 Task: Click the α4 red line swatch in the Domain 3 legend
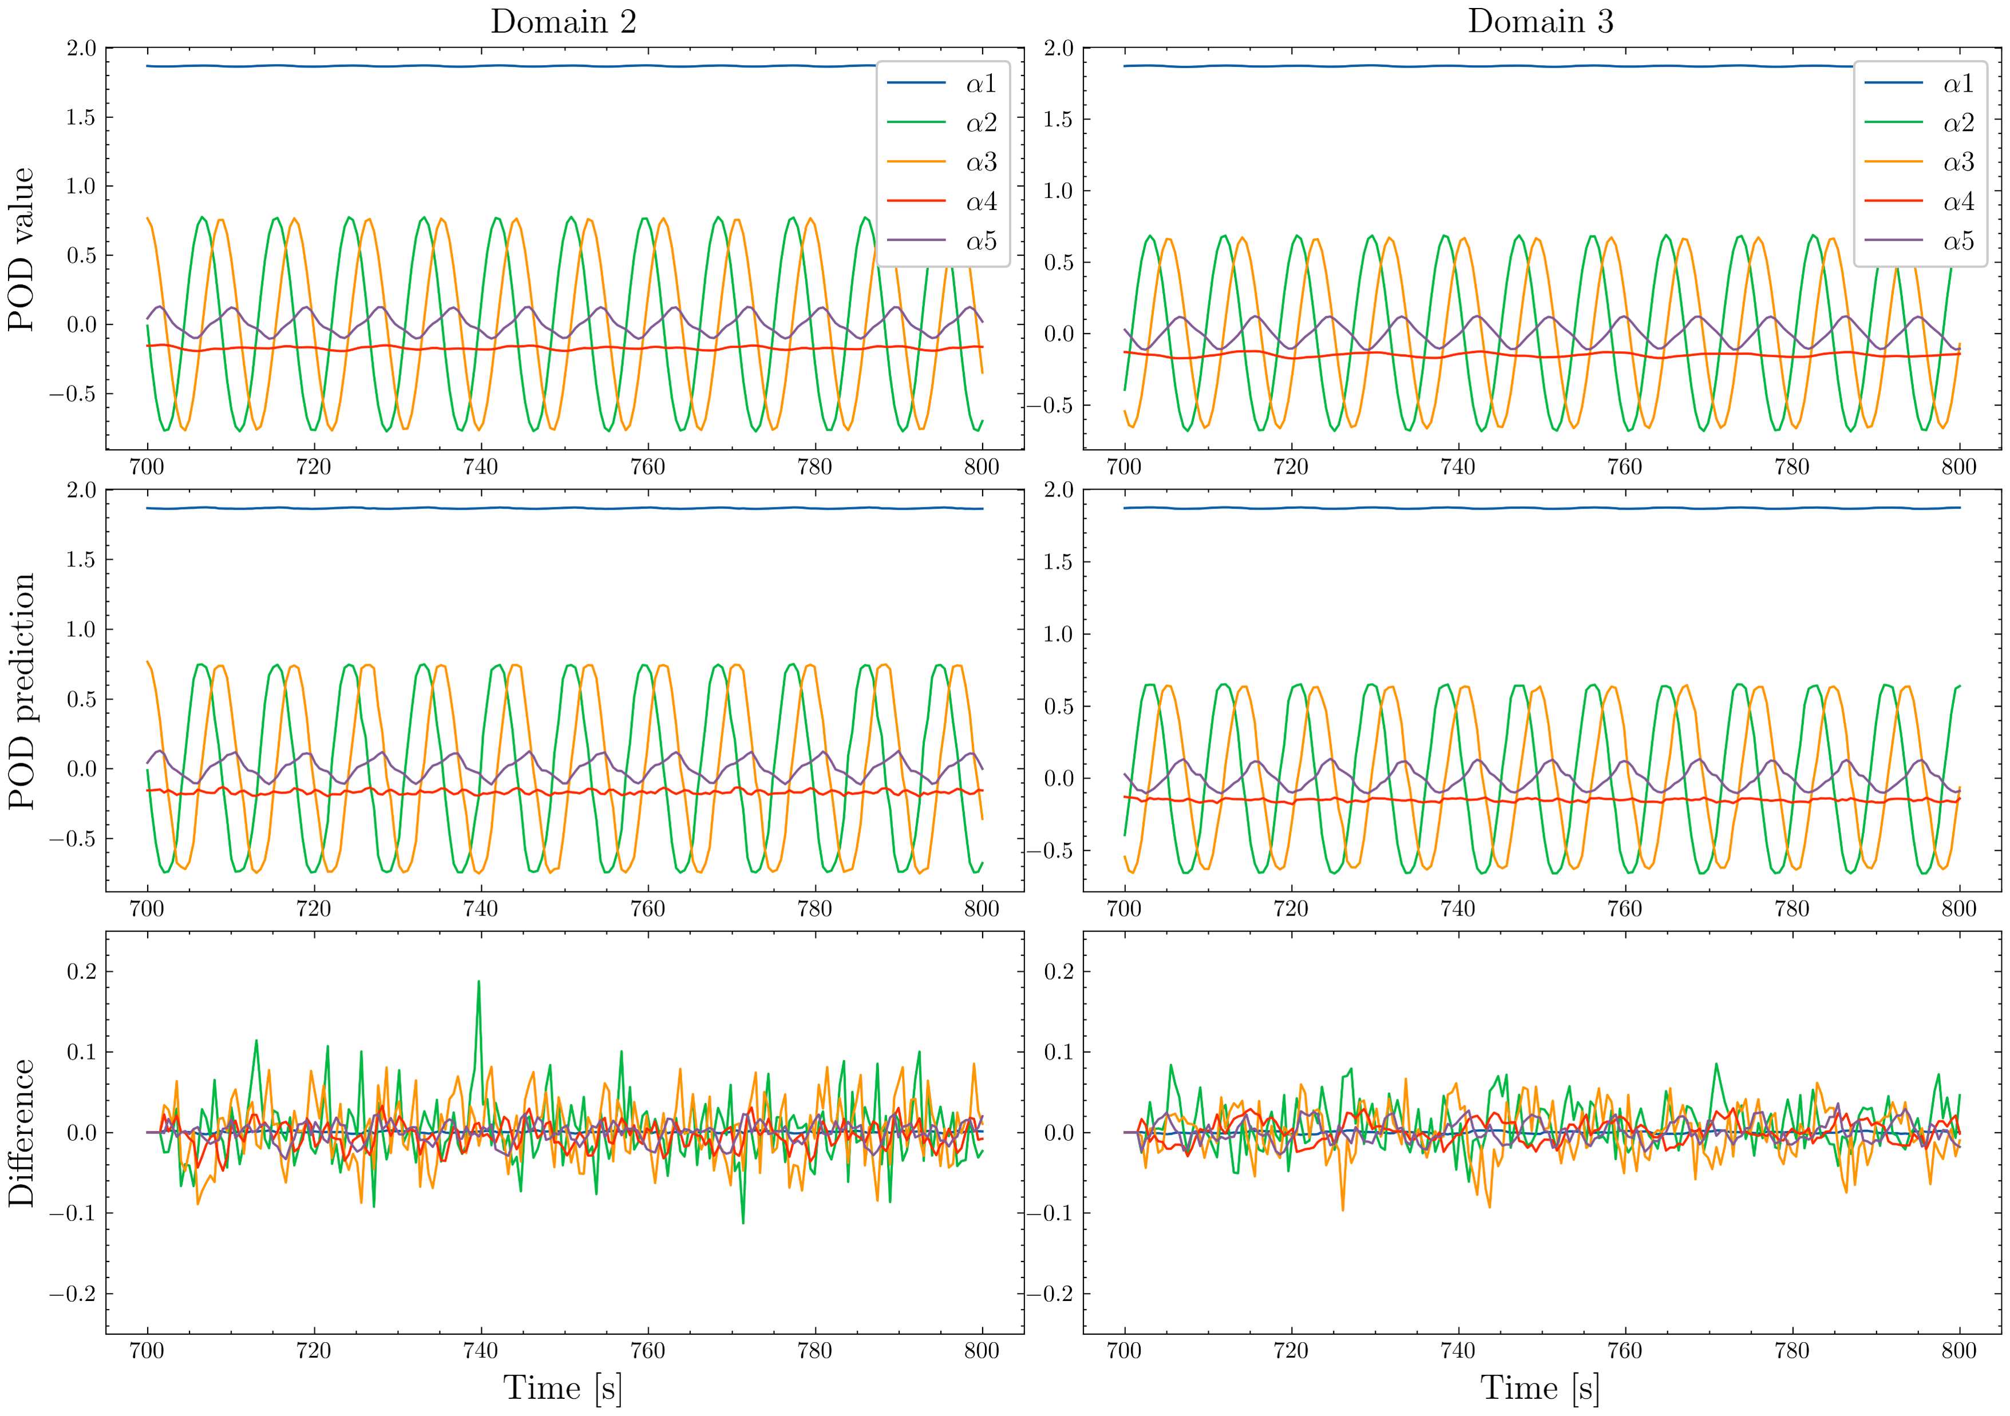tap(1893, 201)
